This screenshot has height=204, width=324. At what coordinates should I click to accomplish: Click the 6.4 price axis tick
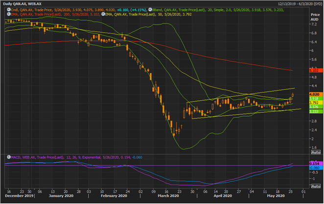coord(314,42)
